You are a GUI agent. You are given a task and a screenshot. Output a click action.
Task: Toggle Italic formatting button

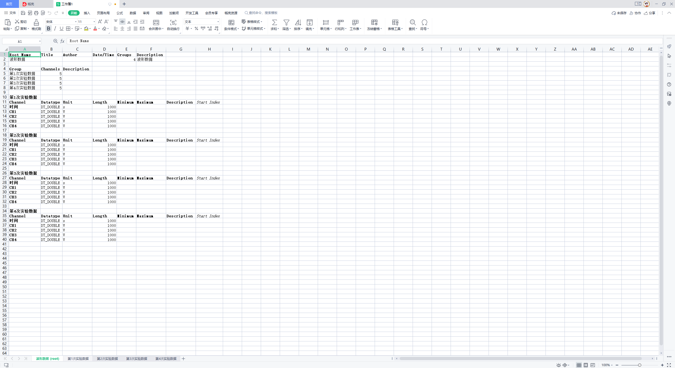point(55,29)
